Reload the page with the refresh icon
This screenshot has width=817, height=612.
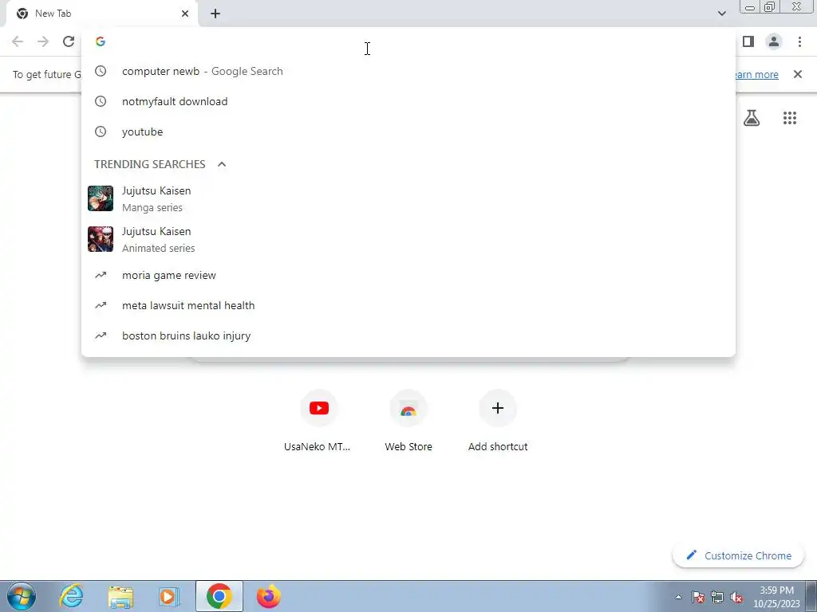point(69,41)
